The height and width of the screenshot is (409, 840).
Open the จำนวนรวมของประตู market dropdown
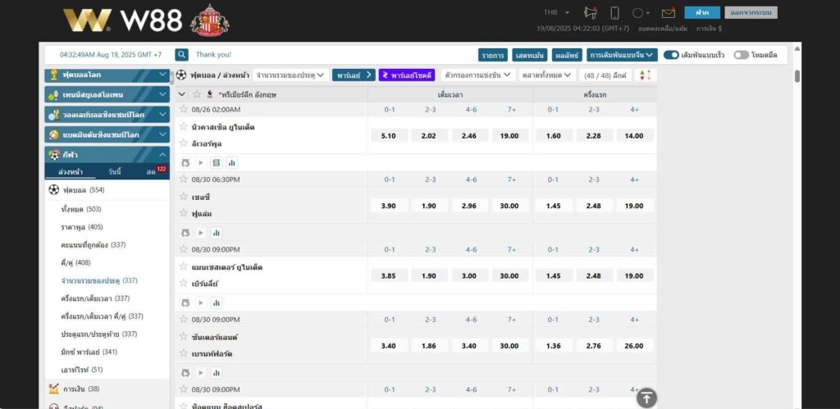[290, 75]
